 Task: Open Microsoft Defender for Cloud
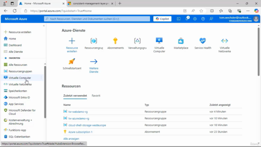22,112
